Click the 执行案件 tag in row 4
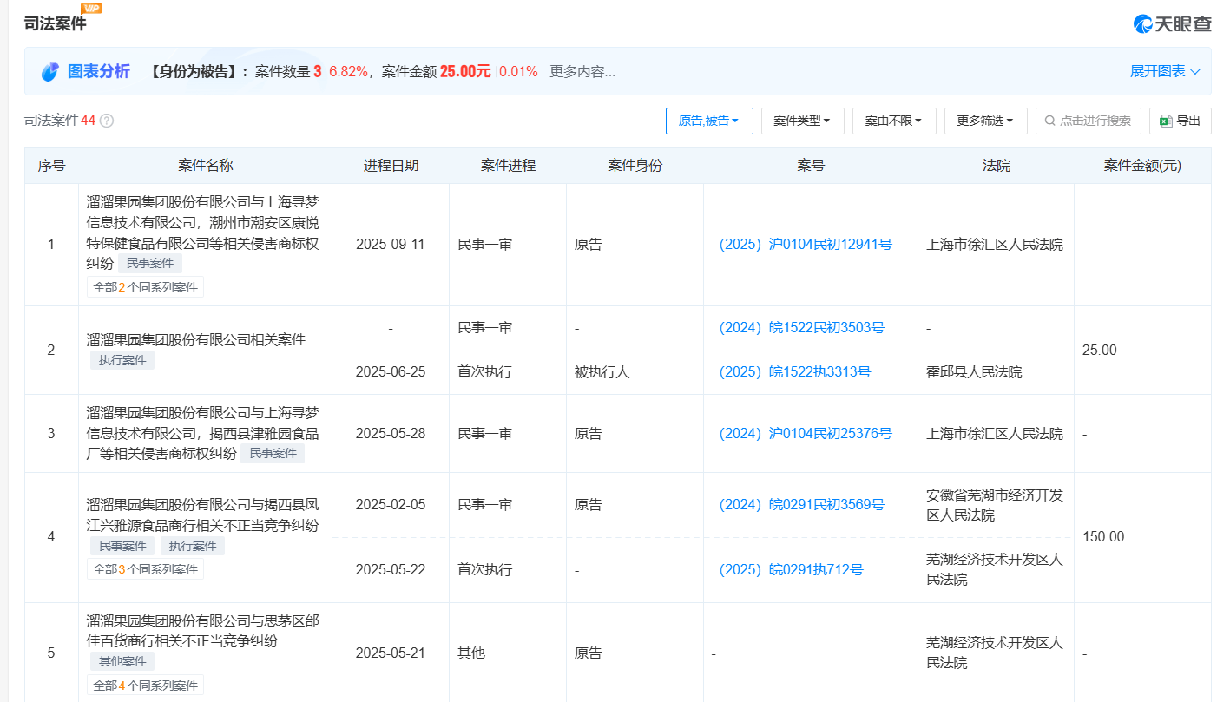The image size is (1217, 702). click(192, 546)
